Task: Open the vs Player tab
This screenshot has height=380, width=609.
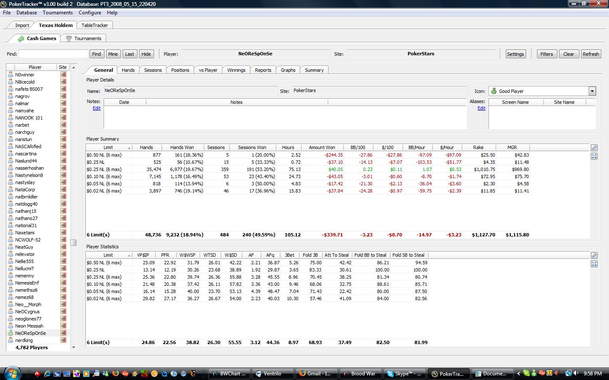Action: coord(208,70)
